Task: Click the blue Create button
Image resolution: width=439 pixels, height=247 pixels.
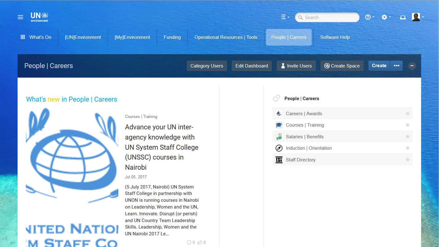Action: pyautogui.click(x=379, y=66)
